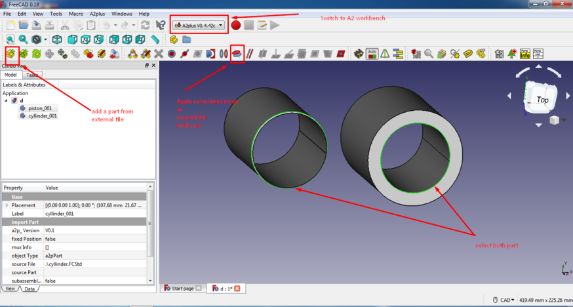Add a part from external file
The image size is (573, 307).
pyautogui.click(x=11, y=54)
